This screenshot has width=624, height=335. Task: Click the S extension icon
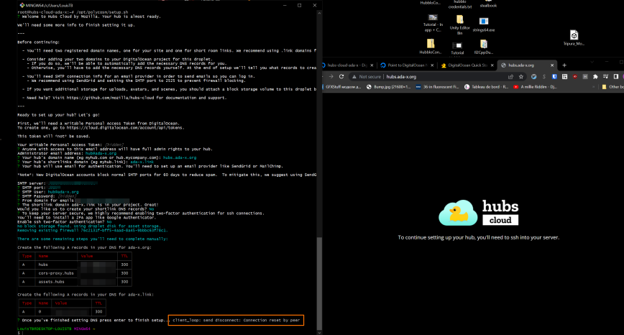click(544, 76)
